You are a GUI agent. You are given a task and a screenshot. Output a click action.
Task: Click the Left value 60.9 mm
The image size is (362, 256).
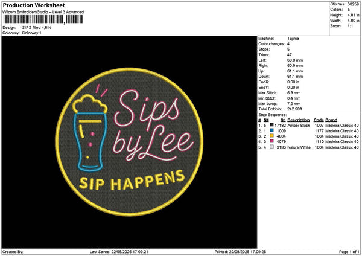(295, 60)
